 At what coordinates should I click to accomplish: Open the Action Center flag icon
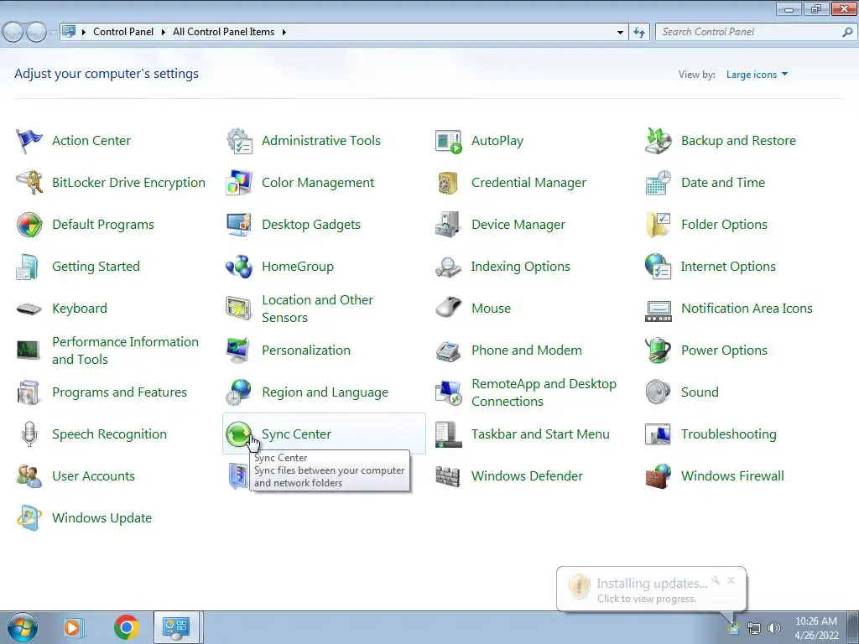pyautogui.click(x=29, y=141)
